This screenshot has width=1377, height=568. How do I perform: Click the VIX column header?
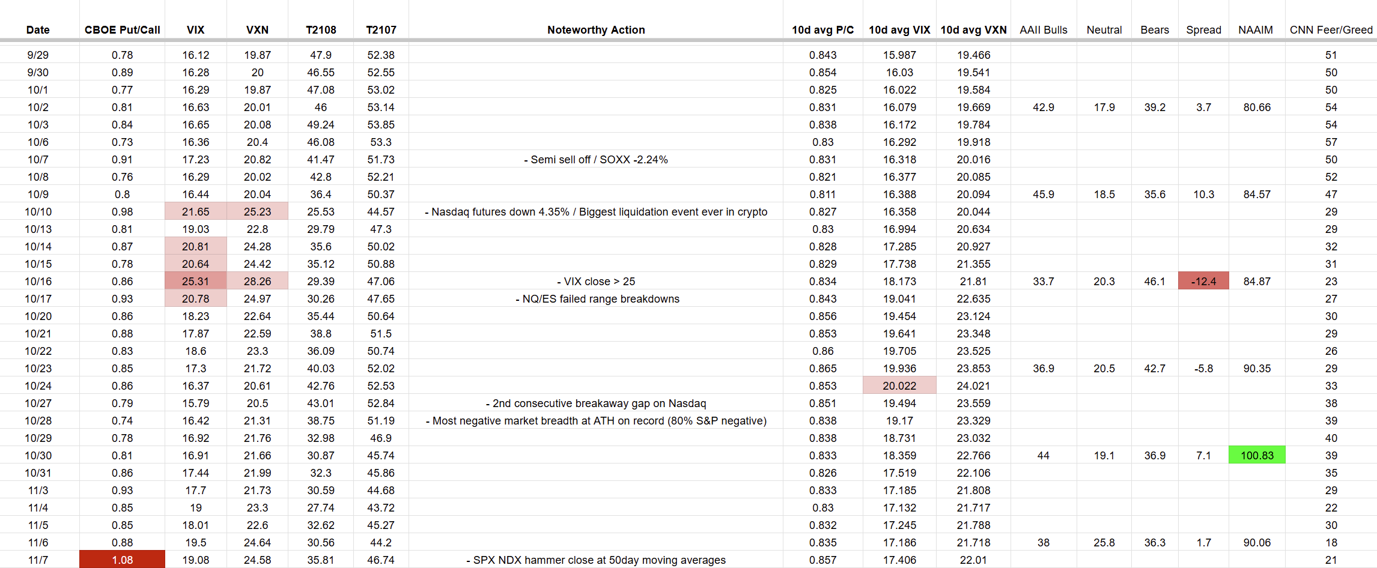(195, 30)
